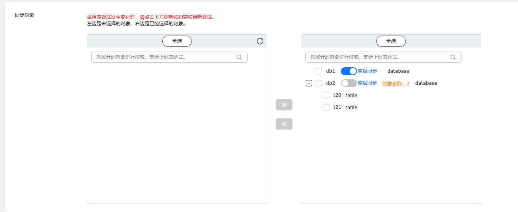Check the db2 database checkbox
This screenshot has height=212, width=518.
(x=319, y=83)
